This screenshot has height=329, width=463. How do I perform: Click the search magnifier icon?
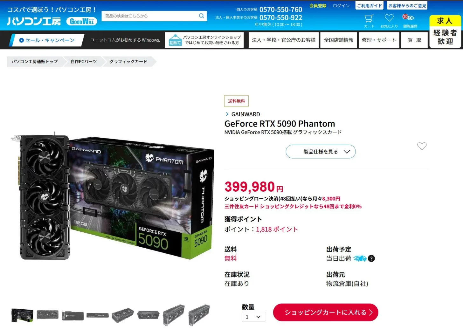pos(202,16)
